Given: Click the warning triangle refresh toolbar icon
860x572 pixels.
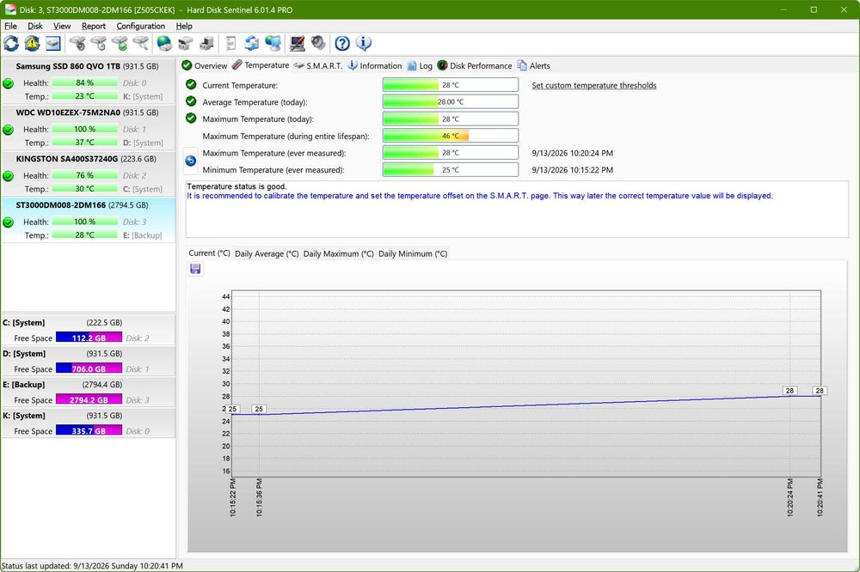Looking at the screenshot, I should click(x=32, y=43).
